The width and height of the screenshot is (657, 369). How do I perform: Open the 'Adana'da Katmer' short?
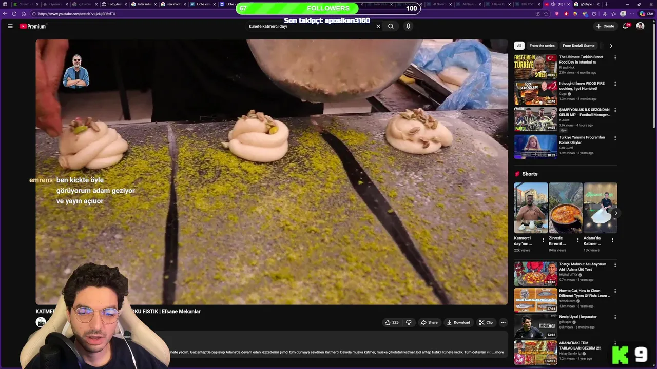[600, 208]
